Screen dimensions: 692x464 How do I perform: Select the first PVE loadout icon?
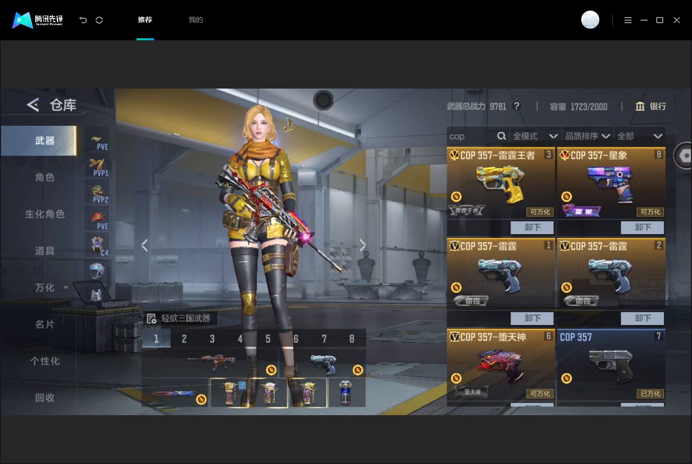point(97,140)
